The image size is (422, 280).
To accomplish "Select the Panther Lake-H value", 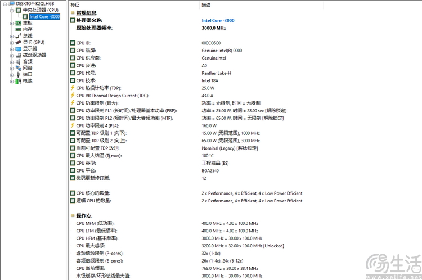I will click(217, 73).
